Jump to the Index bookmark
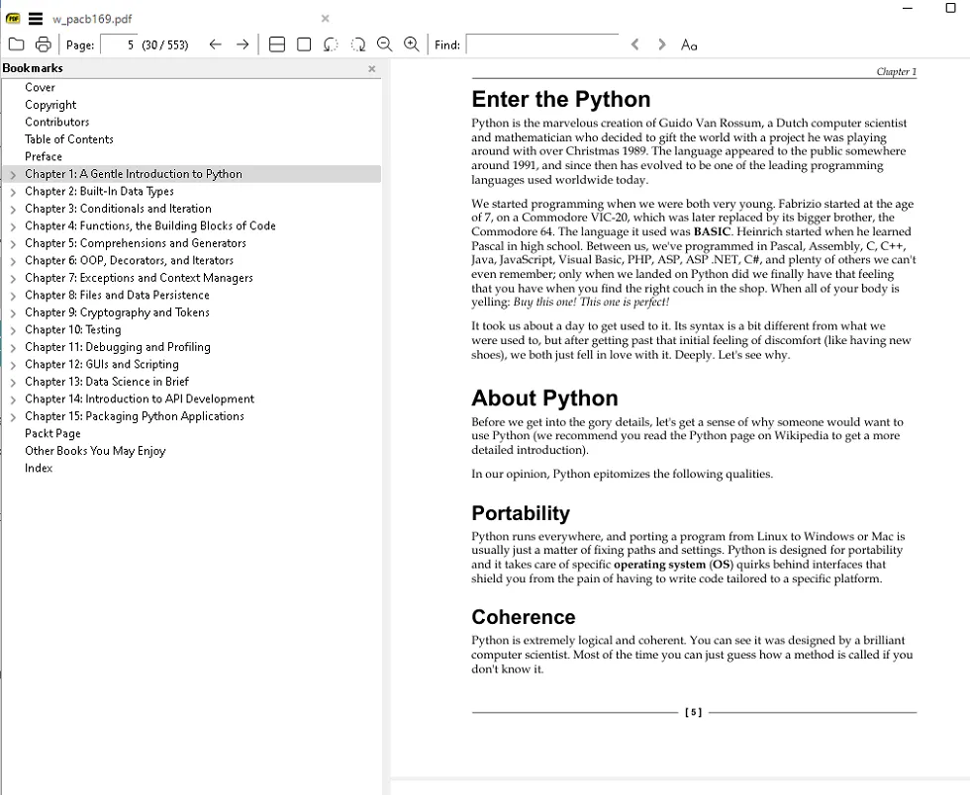The width and height of the screenshot is (970, 795). pyautogui.click(x=39, y=469)
